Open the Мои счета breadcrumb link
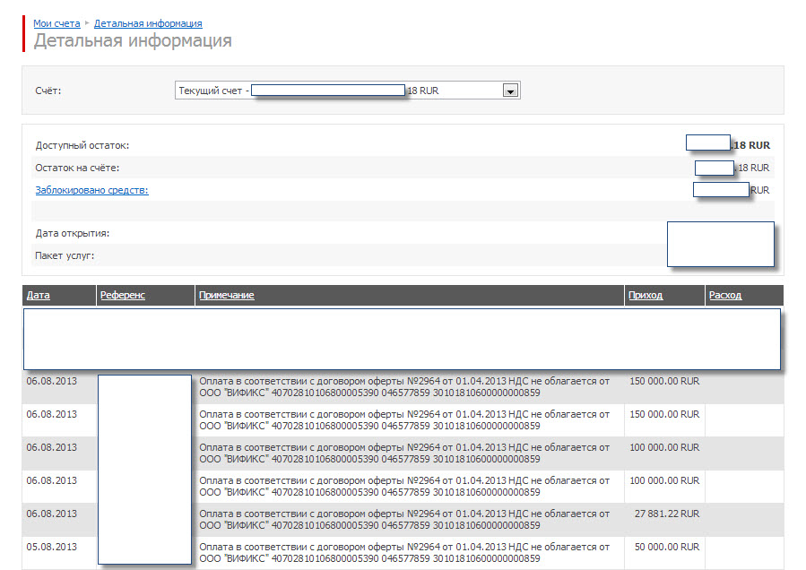806x570 pixels. (x=56, y=23)
